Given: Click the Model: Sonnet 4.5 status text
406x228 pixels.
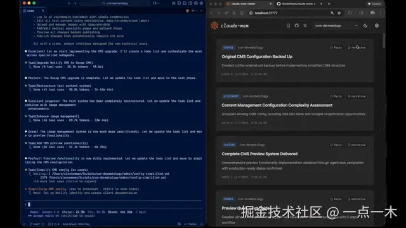Looking at the screenshot, I should (44, 212).
